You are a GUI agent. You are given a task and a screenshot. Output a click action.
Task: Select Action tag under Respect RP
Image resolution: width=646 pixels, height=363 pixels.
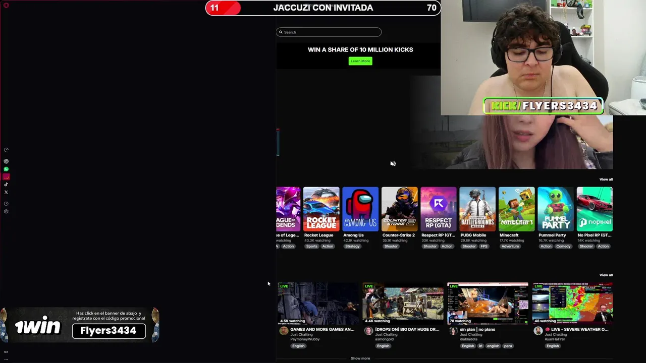[447, 247]
